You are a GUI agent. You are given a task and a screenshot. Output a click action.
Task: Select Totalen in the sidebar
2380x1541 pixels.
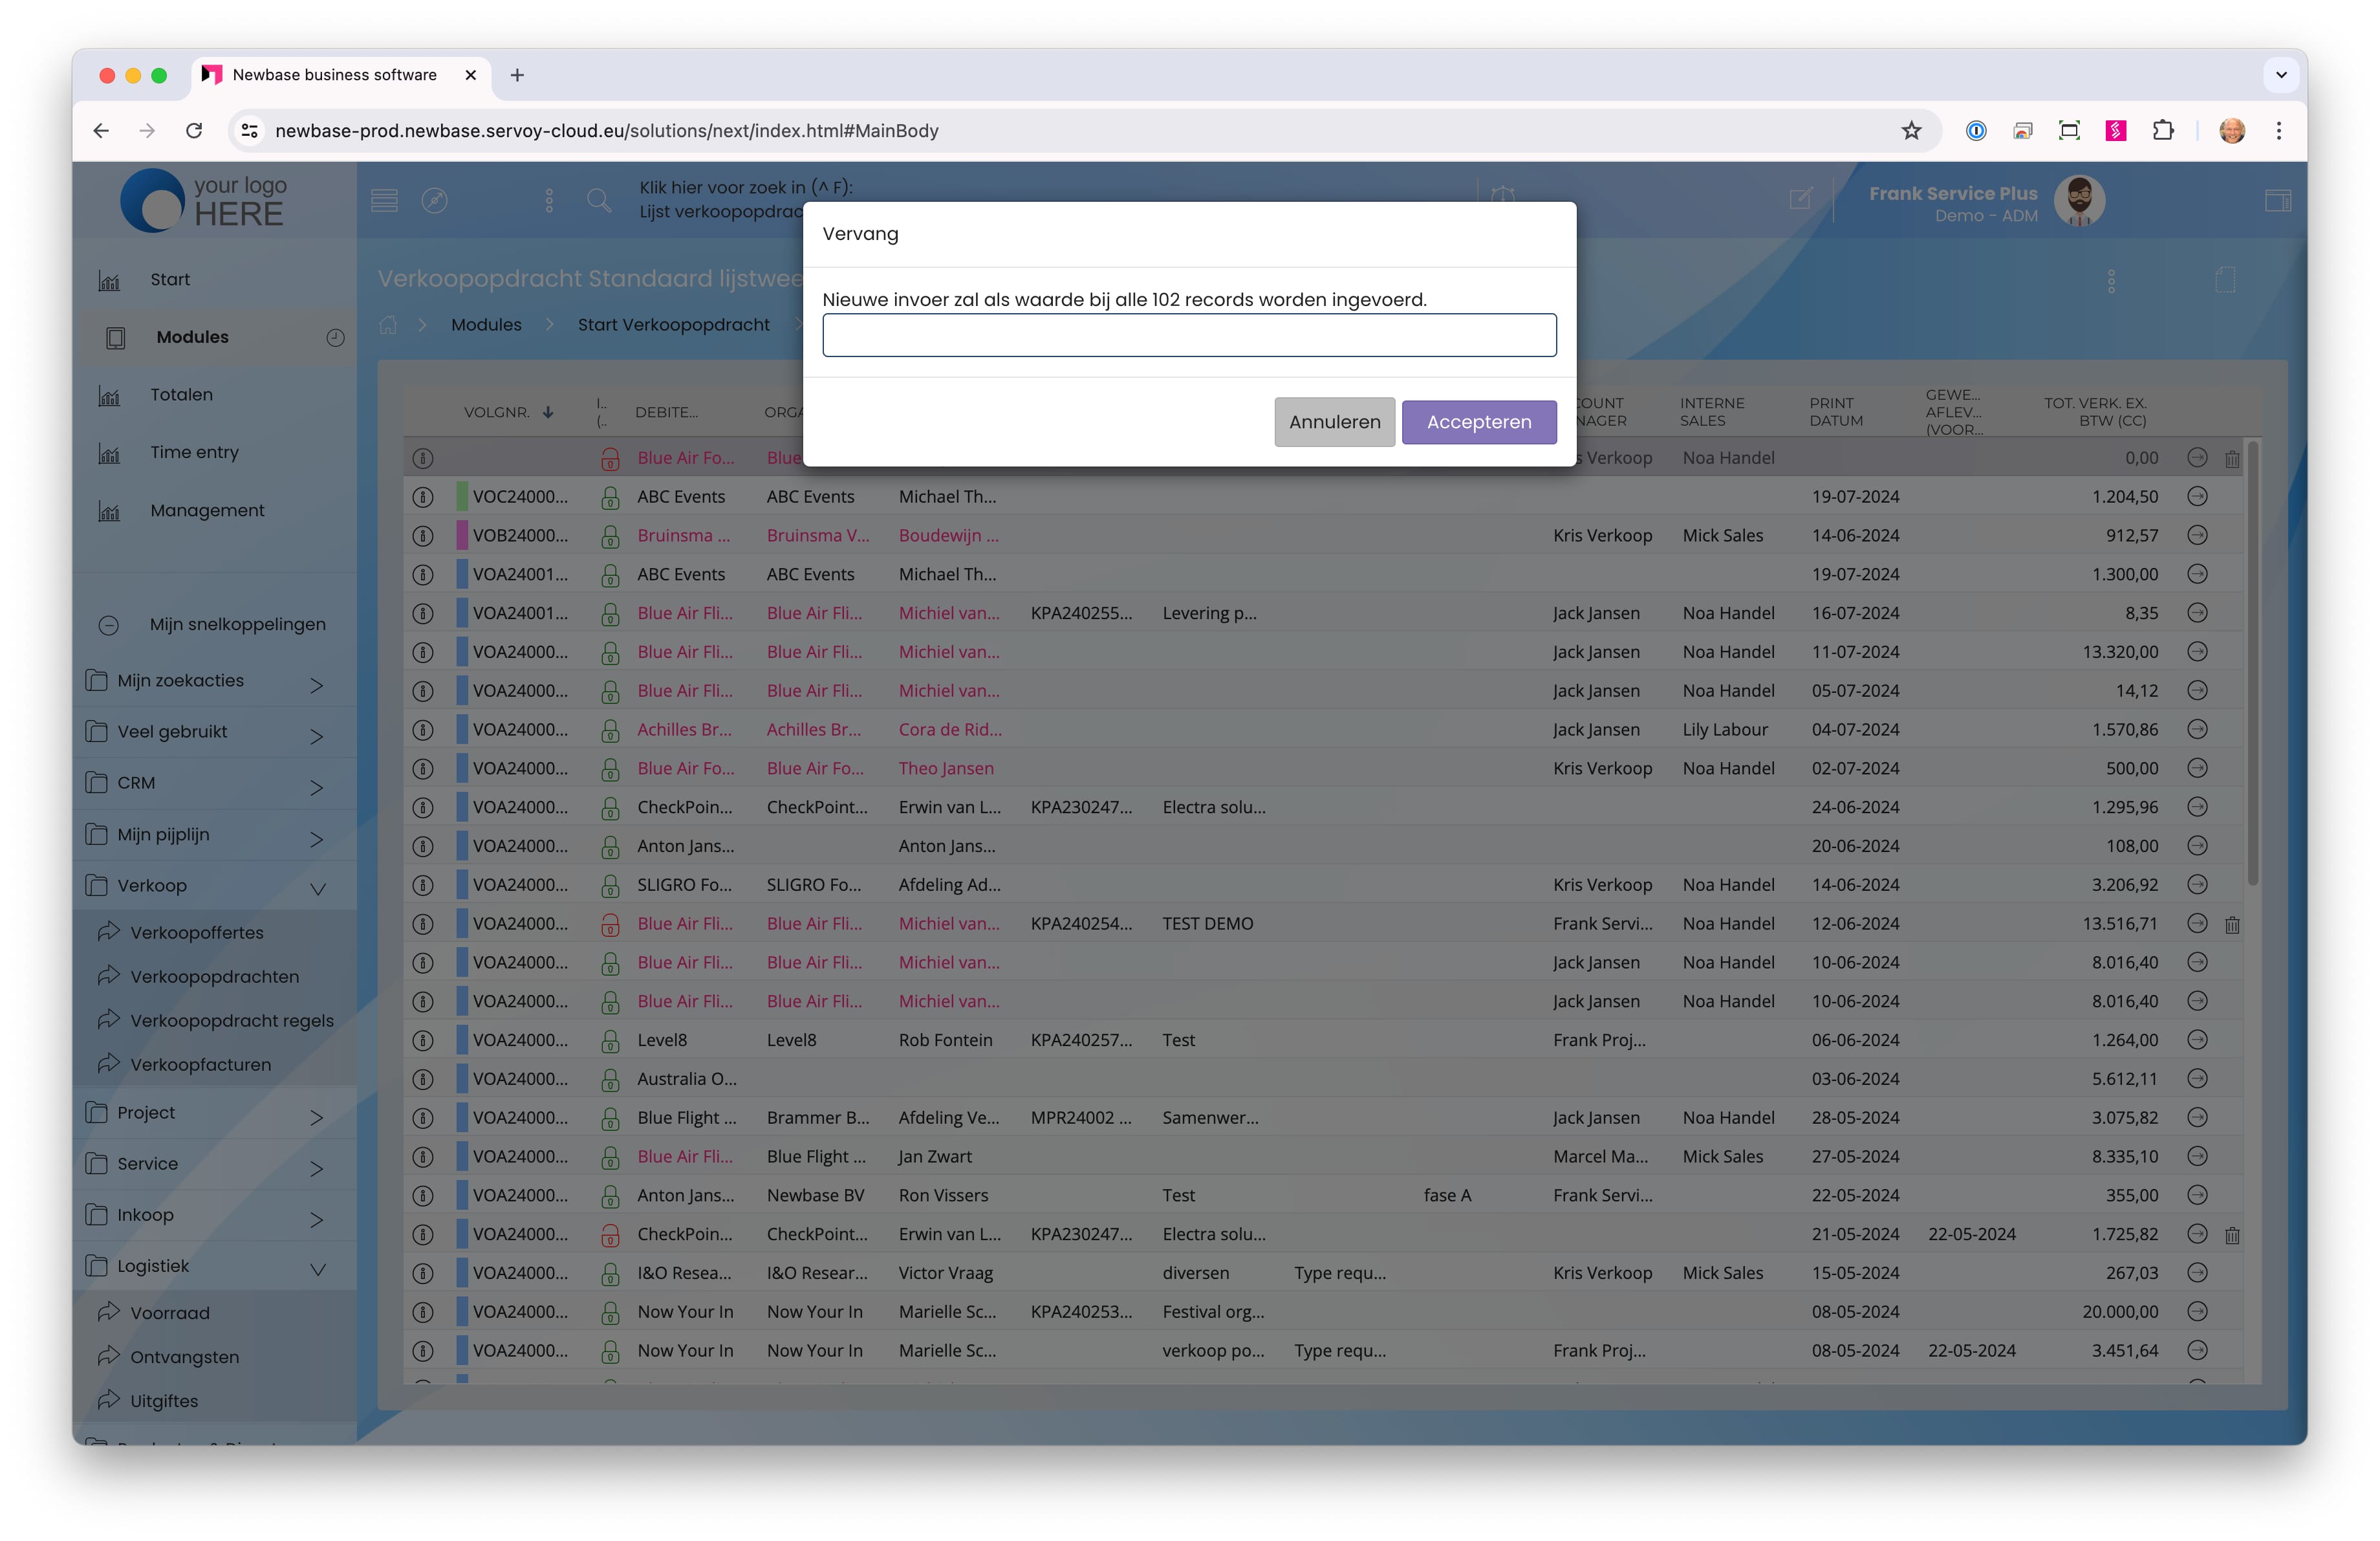[181, 395]
